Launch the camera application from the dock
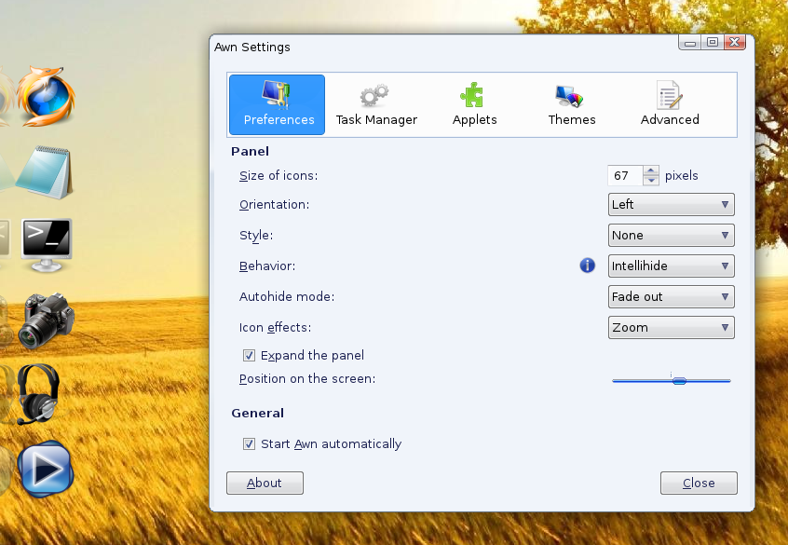The height and width of the screenshot is (545, 788). (x=47, y=320)
